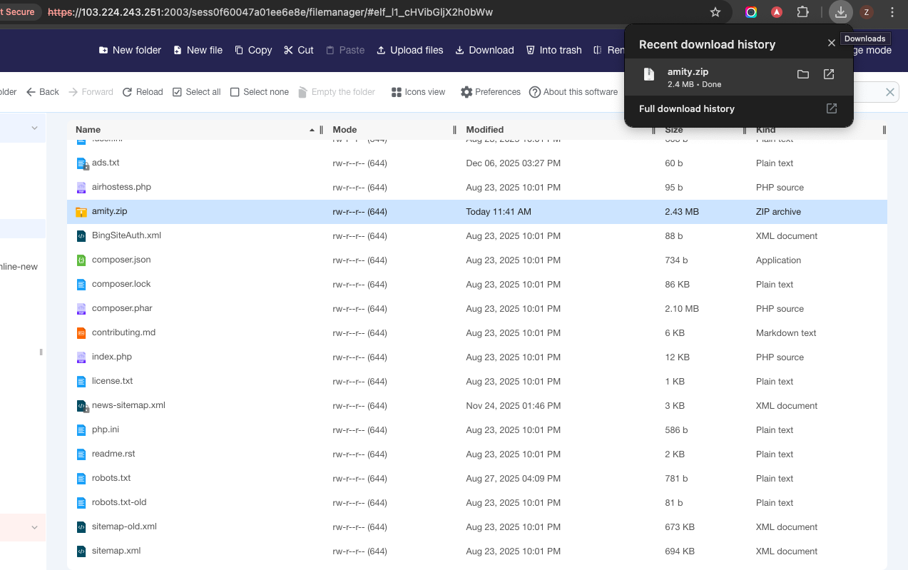Click the Into trash toolbar icon
Viewport: 908px width, 570px height.
[530, 50]
